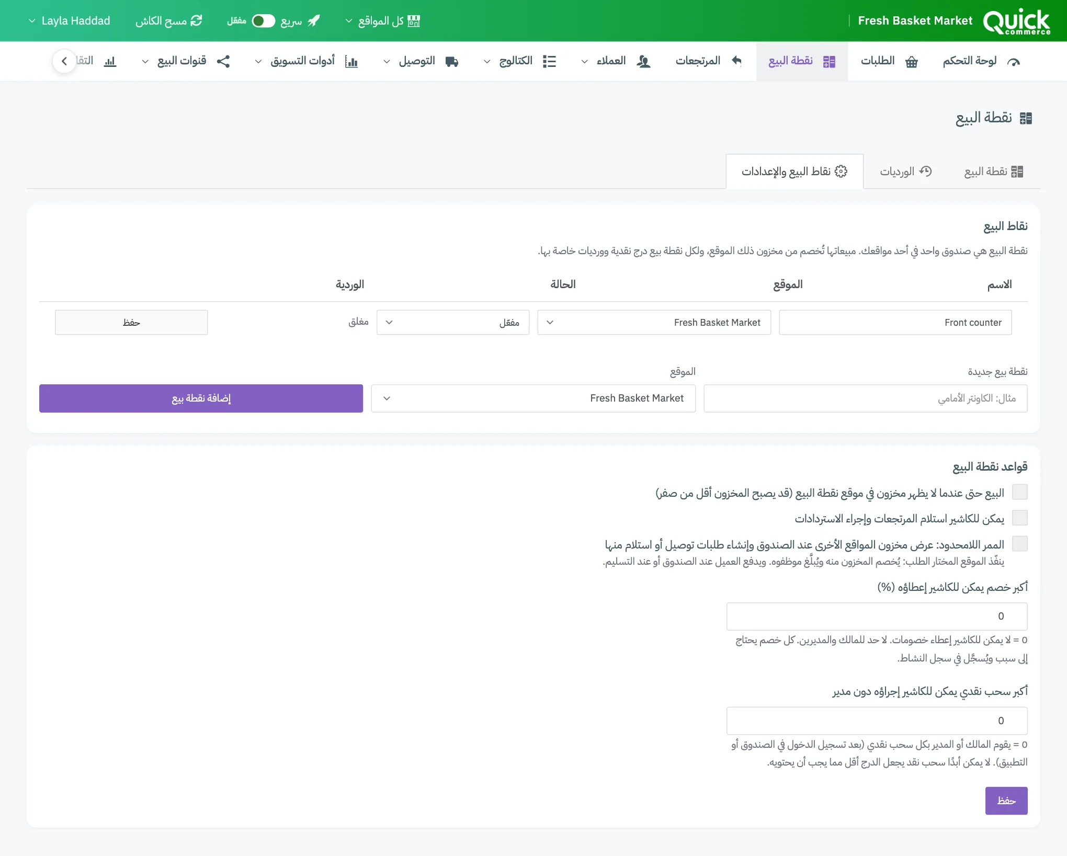Open the كل المواقع locations dropdown
Image resolution: width=1067 pixels, height=856 pixels.
383,21
